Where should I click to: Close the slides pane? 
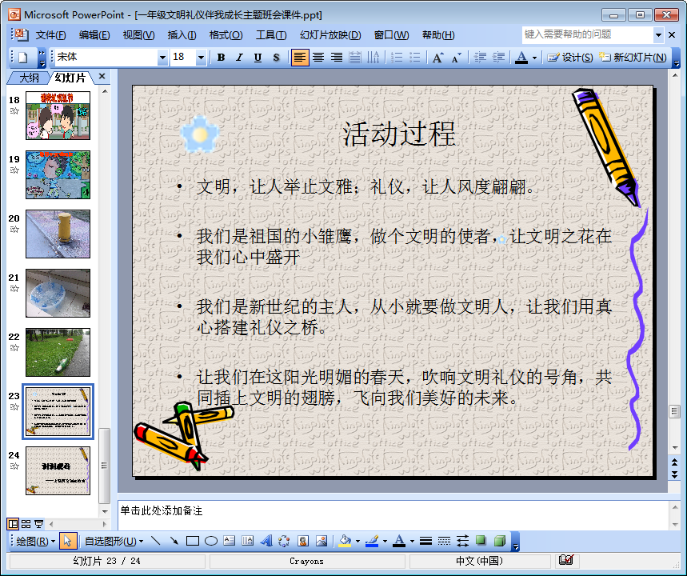click(x=102, y=76)
